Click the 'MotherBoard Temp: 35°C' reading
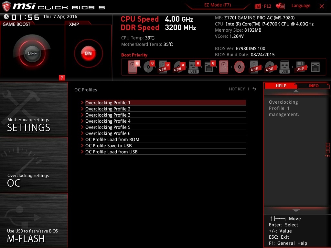This screenshot has width=331, height=248. pos(147,44)
